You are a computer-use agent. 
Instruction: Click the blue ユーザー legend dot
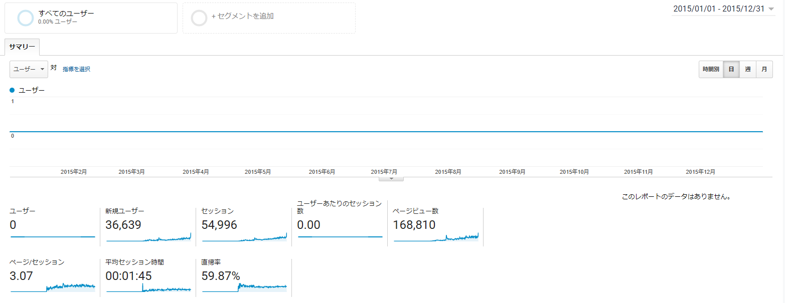coord(12,90)
